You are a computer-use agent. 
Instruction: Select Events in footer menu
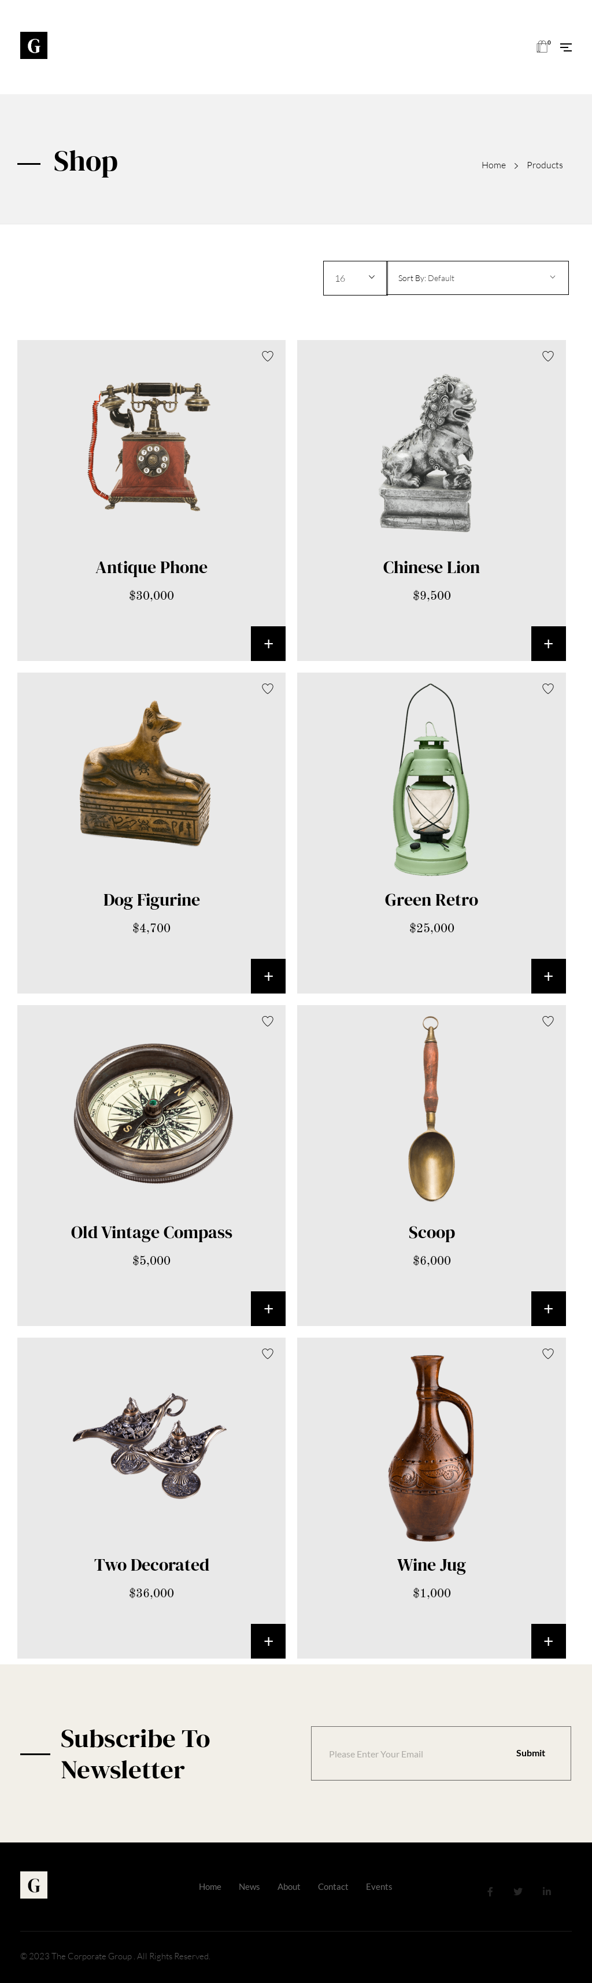tap(379, 1887)
